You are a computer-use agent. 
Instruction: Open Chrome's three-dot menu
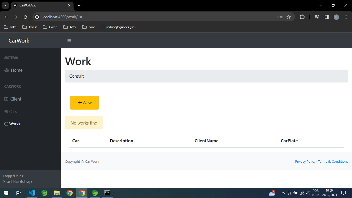(346, 17)
